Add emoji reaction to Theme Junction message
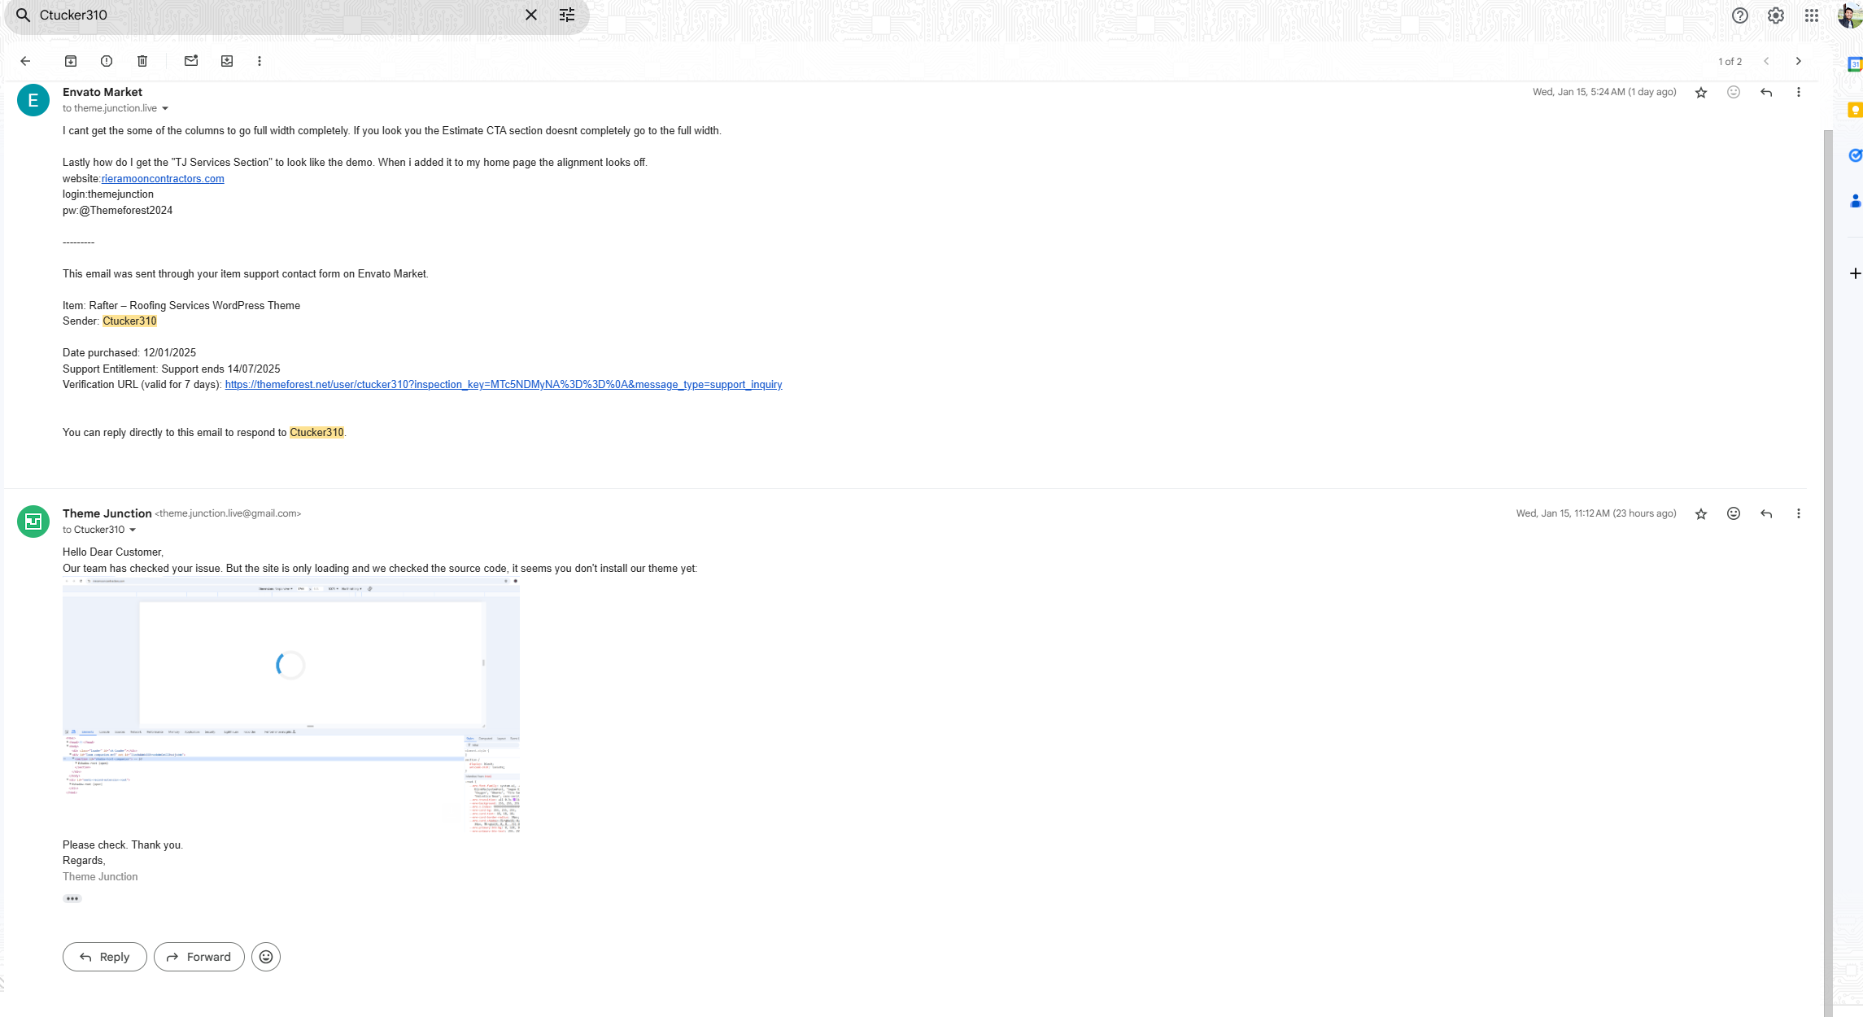 coord(1734,514)
